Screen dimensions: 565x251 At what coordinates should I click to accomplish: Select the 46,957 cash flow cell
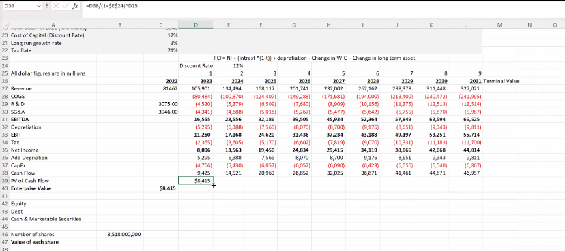pos(465,173)
